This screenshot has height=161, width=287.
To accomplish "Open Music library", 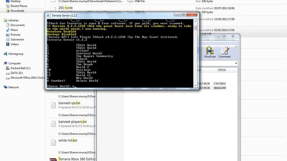I will pos(14,30).
